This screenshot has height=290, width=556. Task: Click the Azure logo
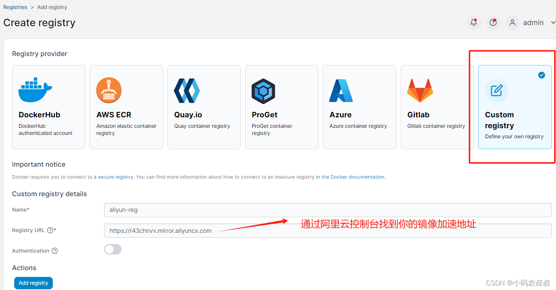(x=341, y=90)
